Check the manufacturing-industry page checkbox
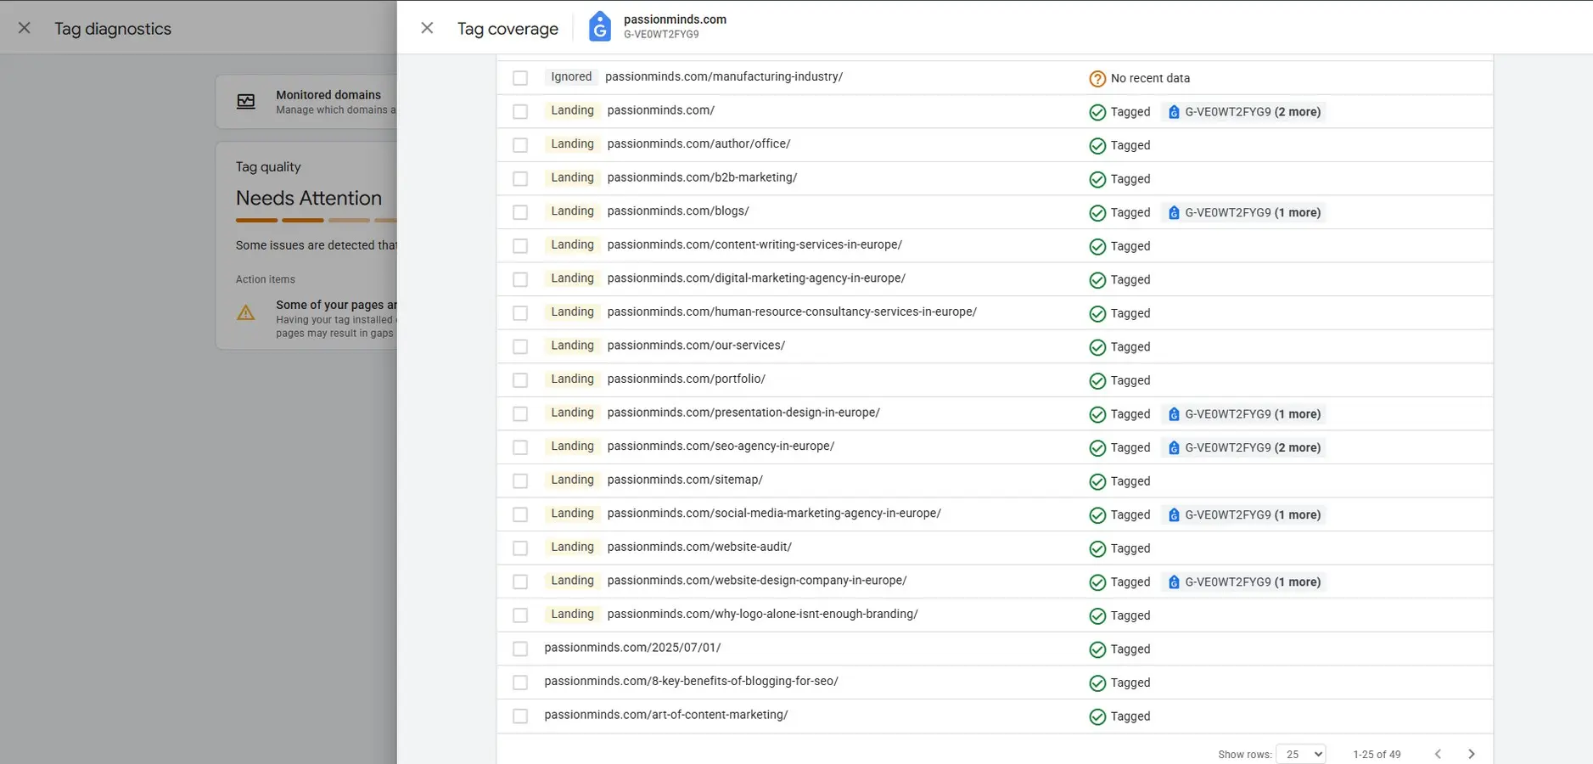This screenshot has height=764, width=1593. [x=520, y=78]
